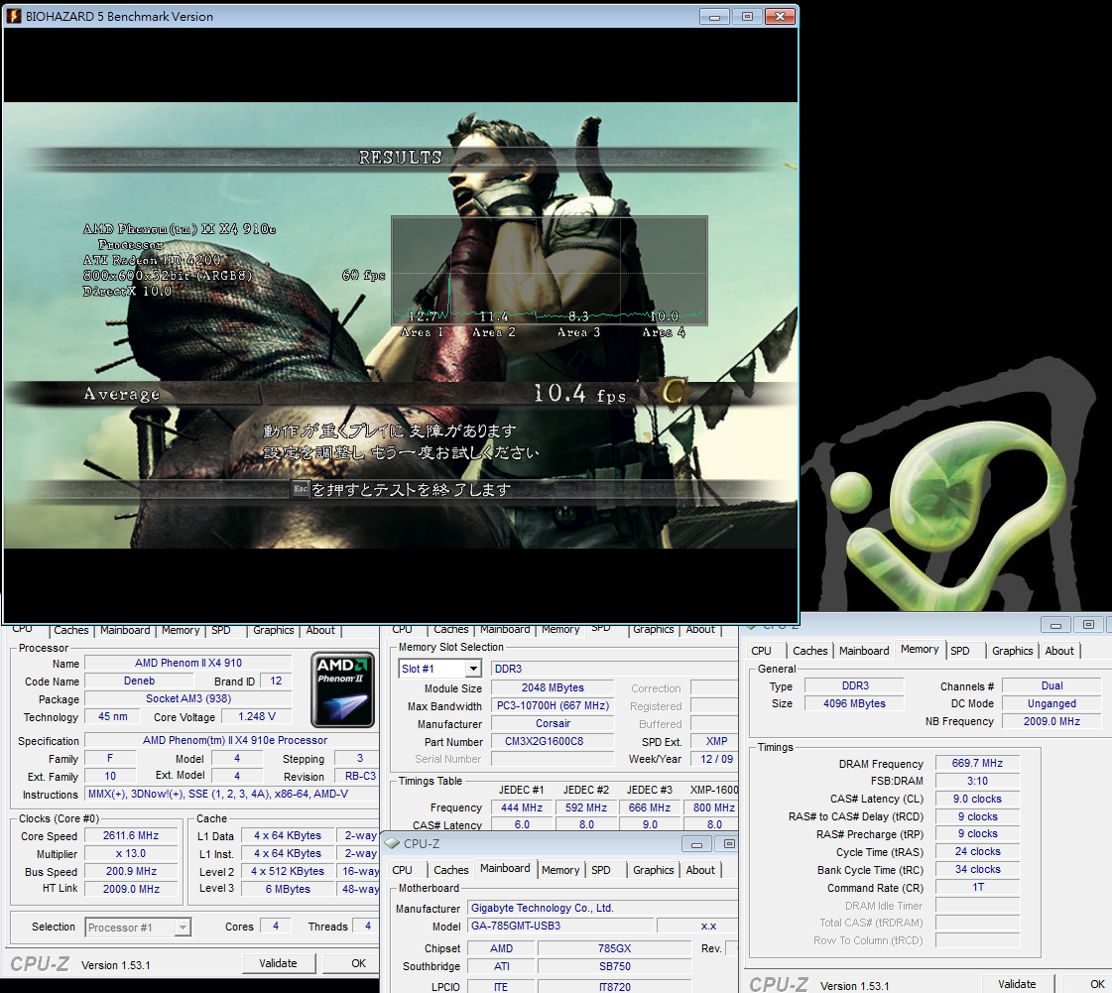Switch to Caches tab in CPU window
This screenshot has width=1112, height=993.
tap(70, 630)
